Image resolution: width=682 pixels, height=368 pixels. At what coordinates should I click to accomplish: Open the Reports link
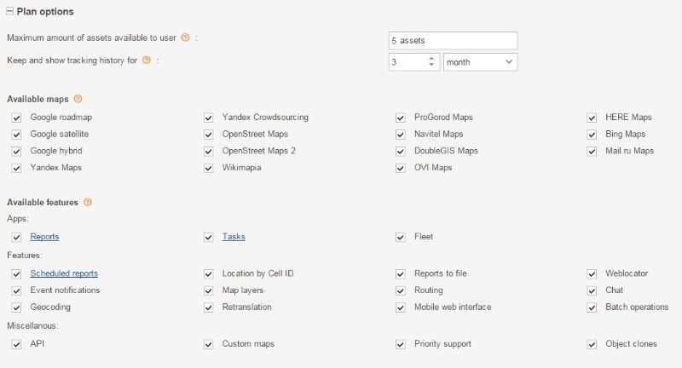click(x=44, y=237)
